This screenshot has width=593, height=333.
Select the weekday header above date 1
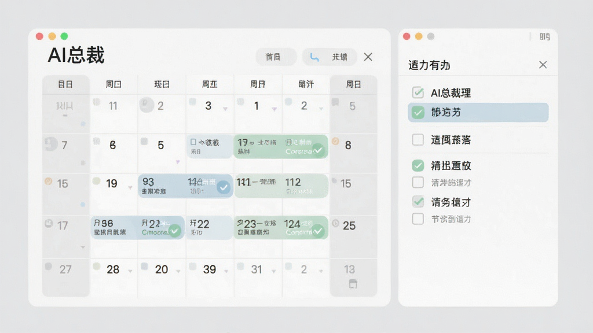(258, 84)
